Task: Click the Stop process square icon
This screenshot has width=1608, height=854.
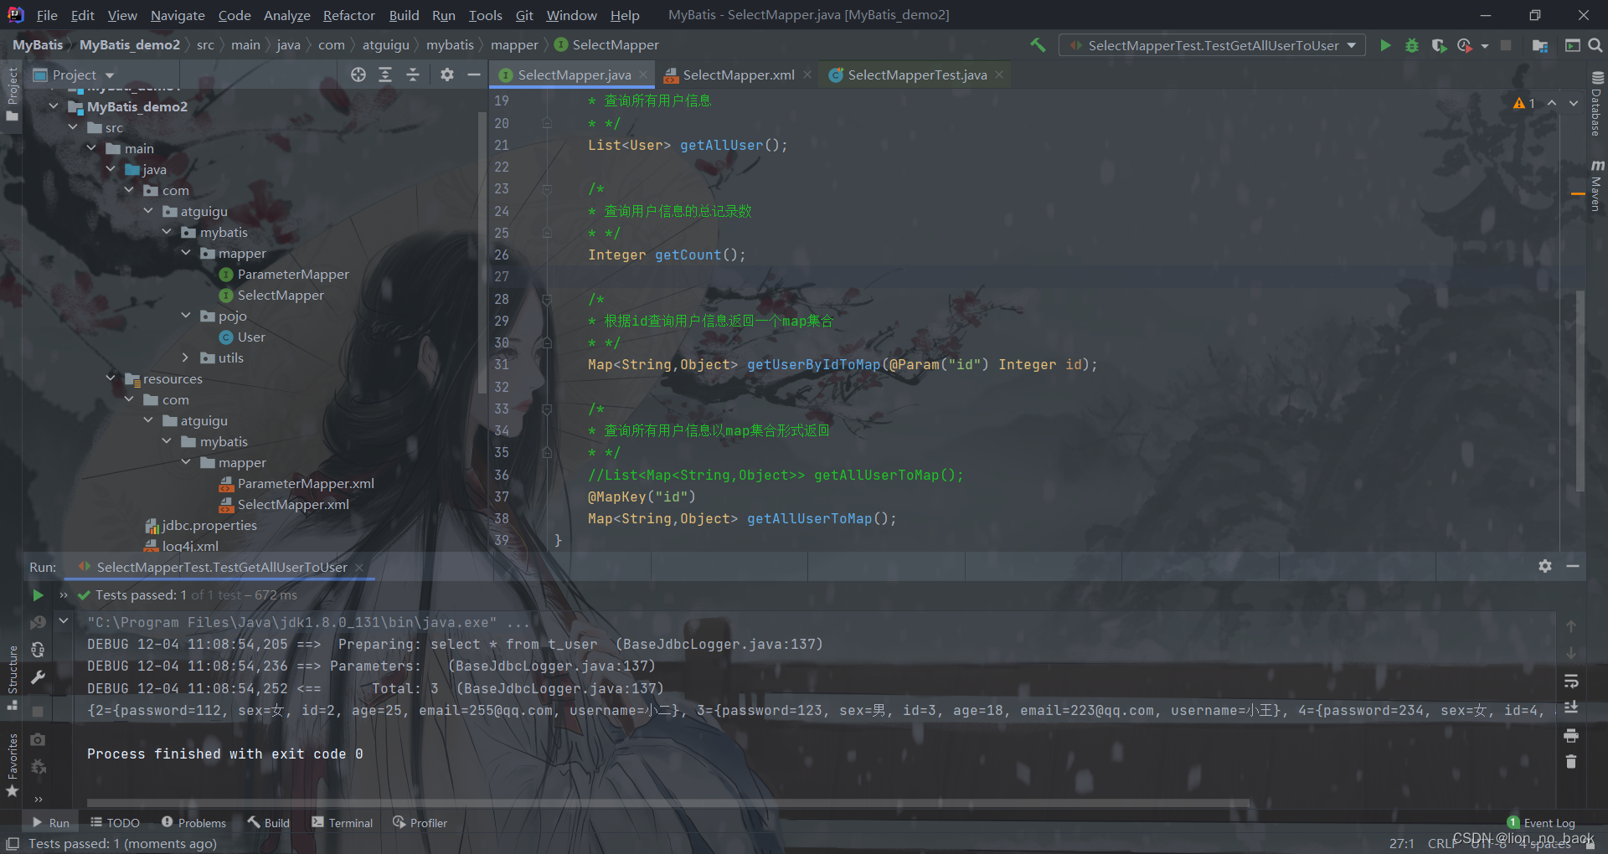Action: click(x=1506, y=45)
